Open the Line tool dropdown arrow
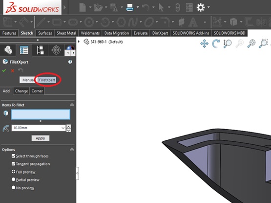Image resolution: width=271 pixels, height=203 pixels. click(48, 22)
